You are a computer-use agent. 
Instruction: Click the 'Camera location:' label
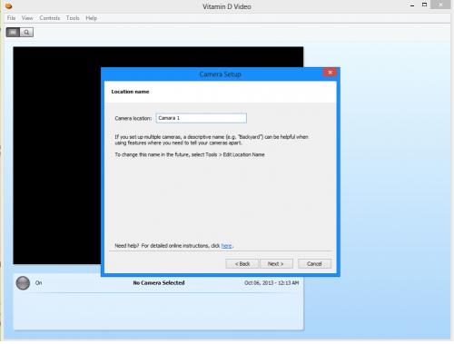click(133, 118)
